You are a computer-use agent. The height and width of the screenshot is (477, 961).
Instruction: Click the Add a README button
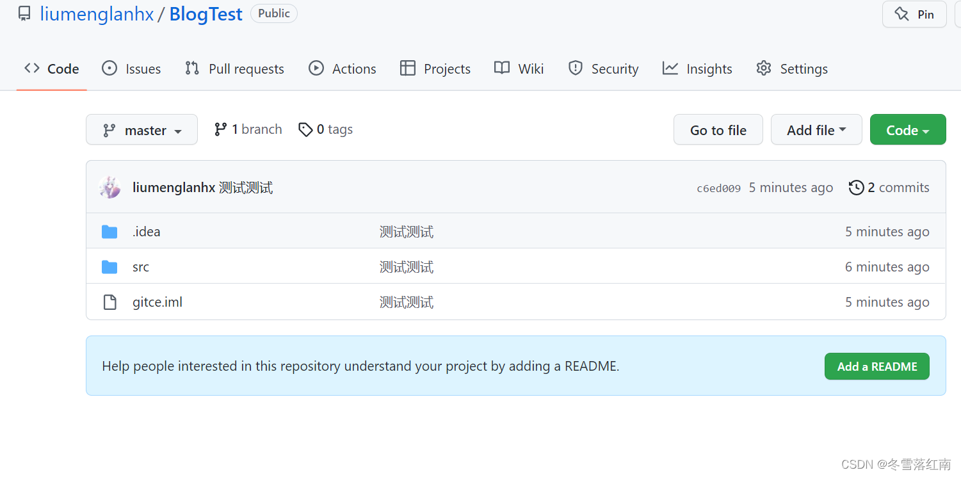pos(877,366)
